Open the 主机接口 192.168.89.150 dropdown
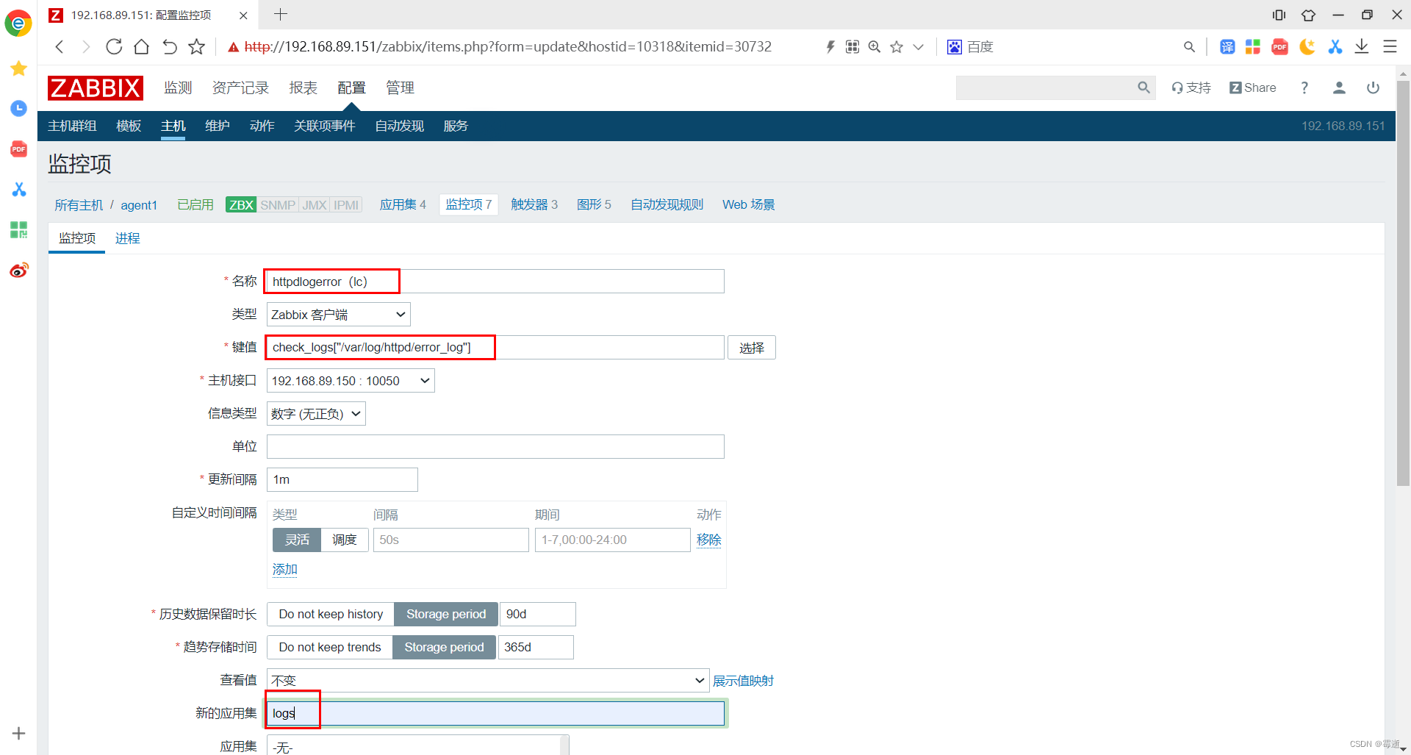This screenshot has height=755, width=1411. pyautogui.click(x=351, y=381)
